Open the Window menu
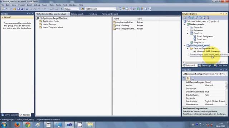229x128 pixels. tap(73, 5)
